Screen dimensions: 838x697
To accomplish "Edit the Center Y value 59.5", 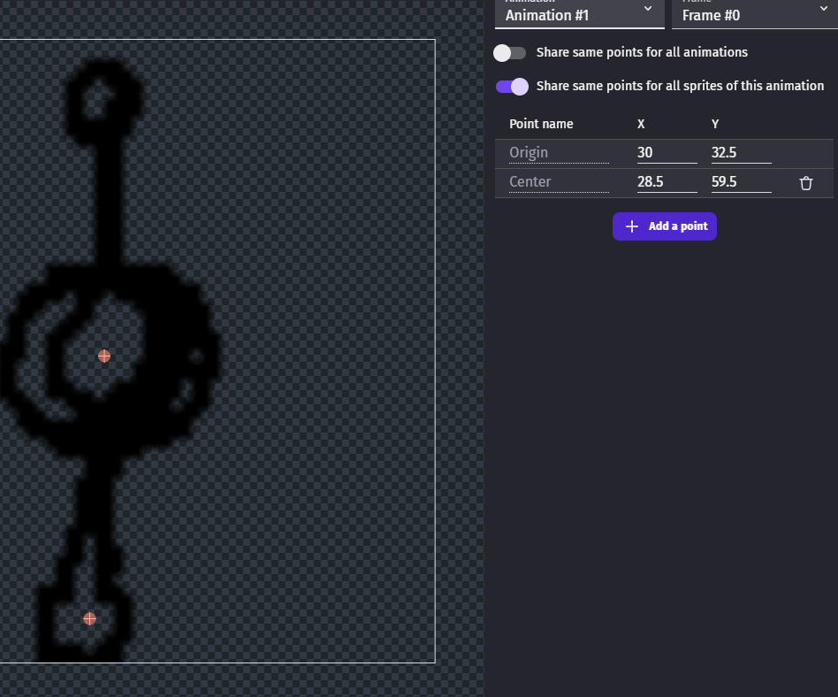I will [741, 182].
